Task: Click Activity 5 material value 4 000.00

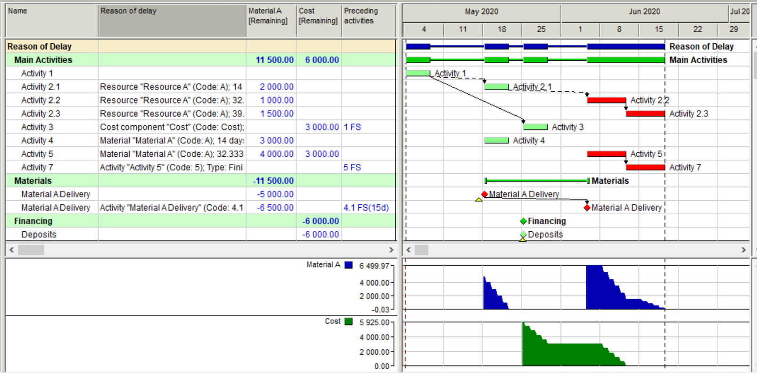Action: [x=271, y=154]
